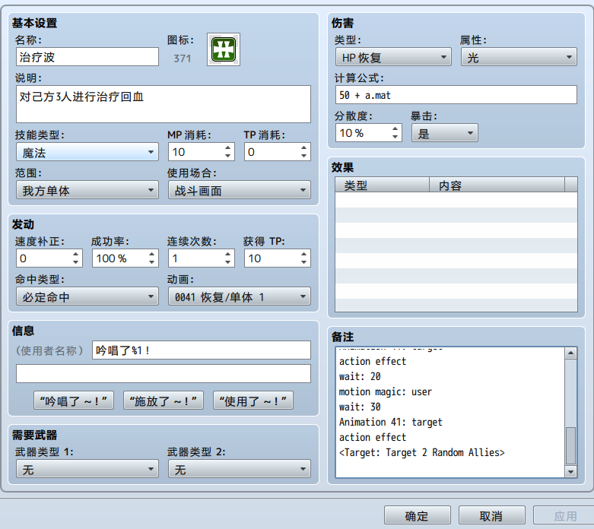
Task: Increase the 速度补正 value
Action: (x=76, y=254)
